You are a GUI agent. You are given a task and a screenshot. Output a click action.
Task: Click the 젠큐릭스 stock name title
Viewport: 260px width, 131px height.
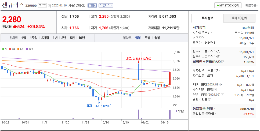click(x=13, y=5)
